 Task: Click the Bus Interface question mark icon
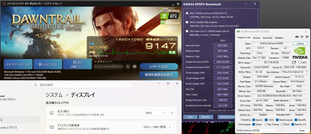tap(307, 72)
